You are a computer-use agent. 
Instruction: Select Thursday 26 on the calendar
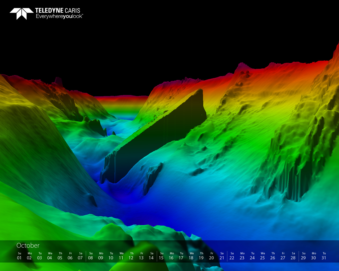(x=273, y=256)
